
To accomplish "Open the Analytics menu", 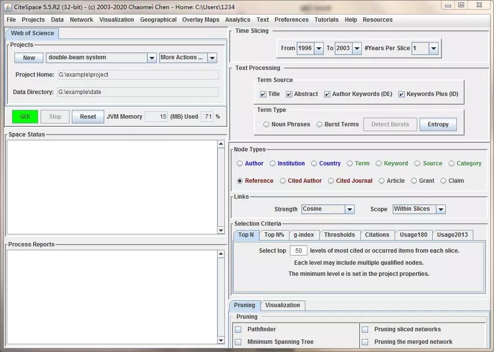I will click(237, 19).
